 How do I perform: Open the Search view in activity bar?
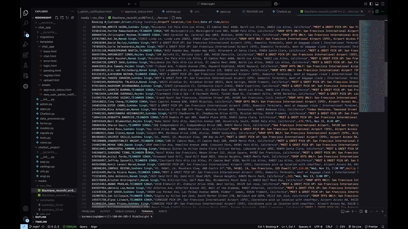(25, 23)
